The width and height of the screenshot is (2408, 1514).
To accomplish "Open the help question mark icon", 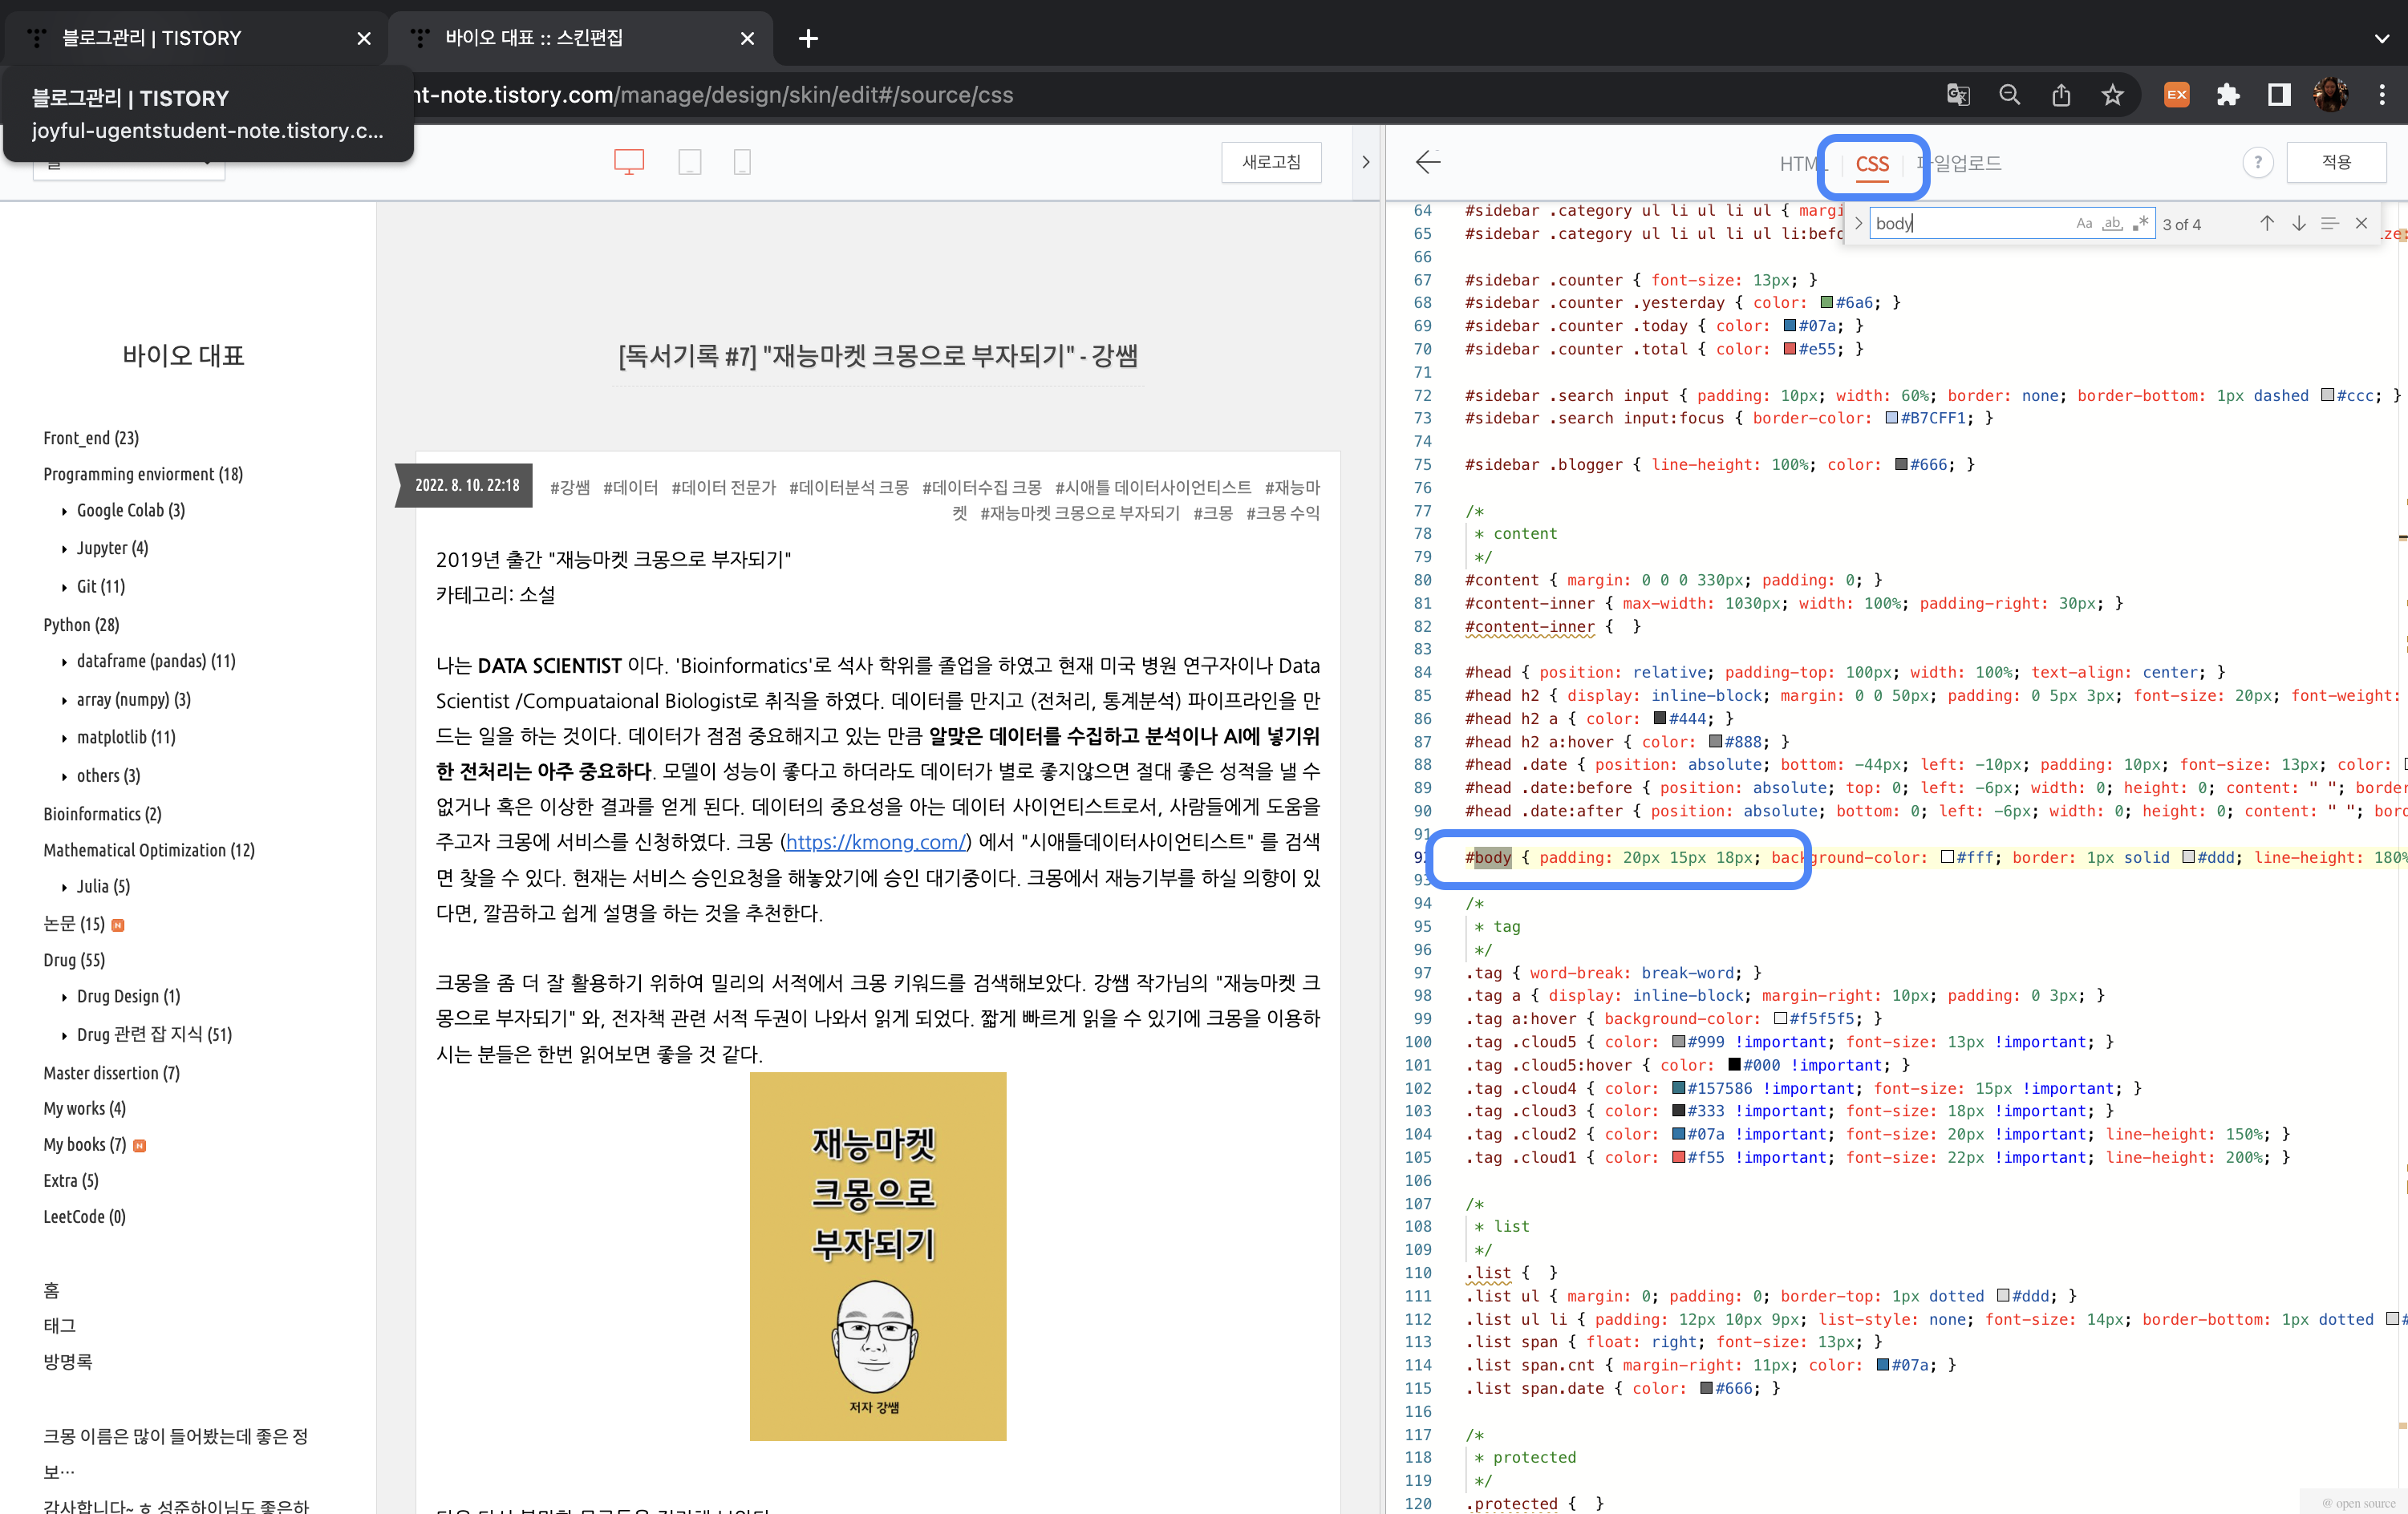I will click(2257, 163).
